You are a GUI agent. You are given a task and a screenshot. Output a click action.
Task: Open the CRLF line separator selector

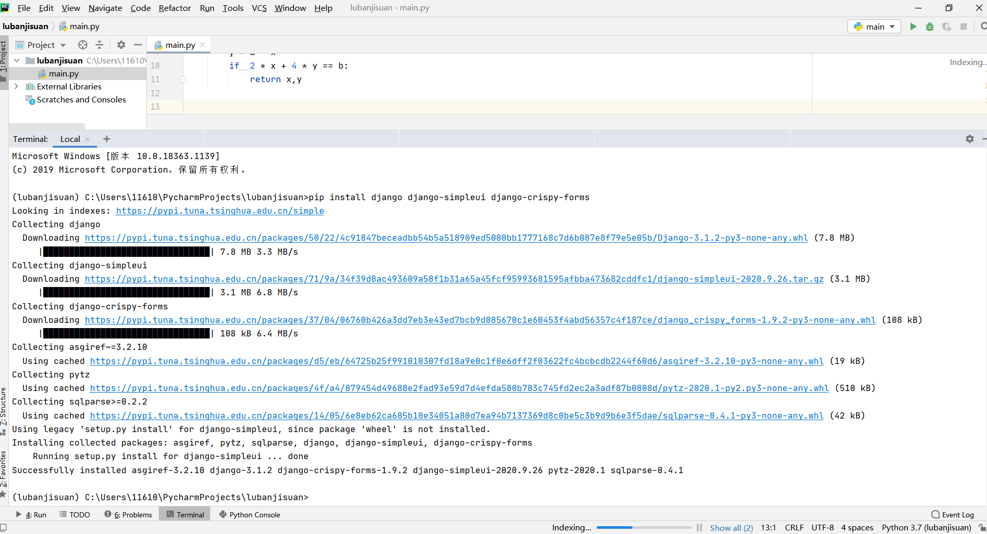794,527
